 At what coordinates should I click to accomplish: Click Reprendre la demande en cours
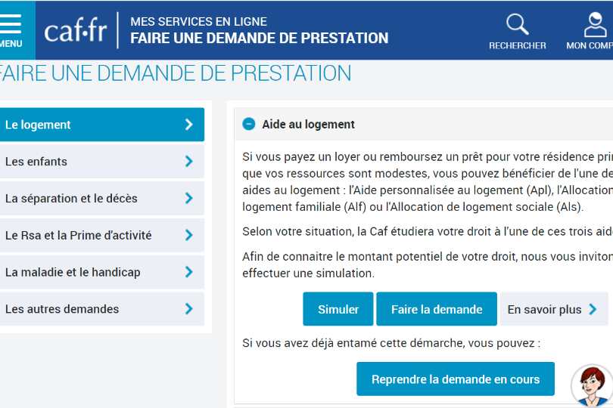[456, 379]
